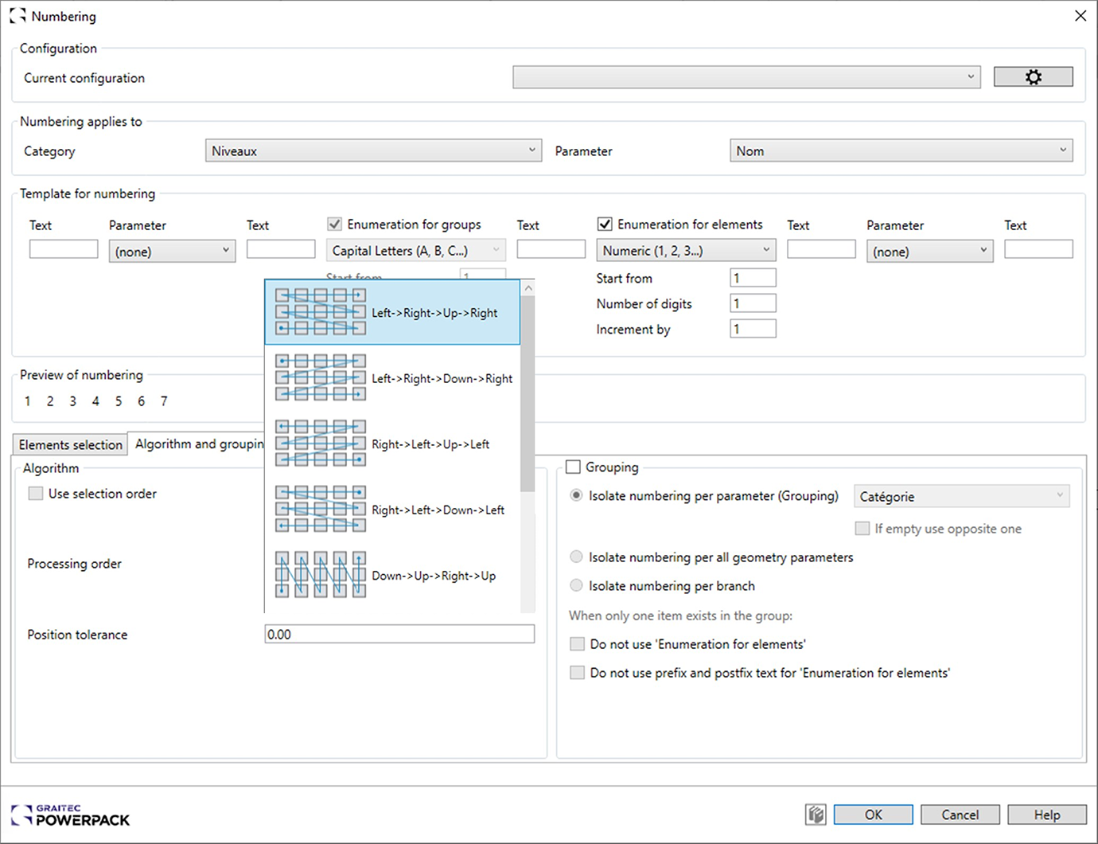Enable the Grouping checkbox

tap(574, 467)
